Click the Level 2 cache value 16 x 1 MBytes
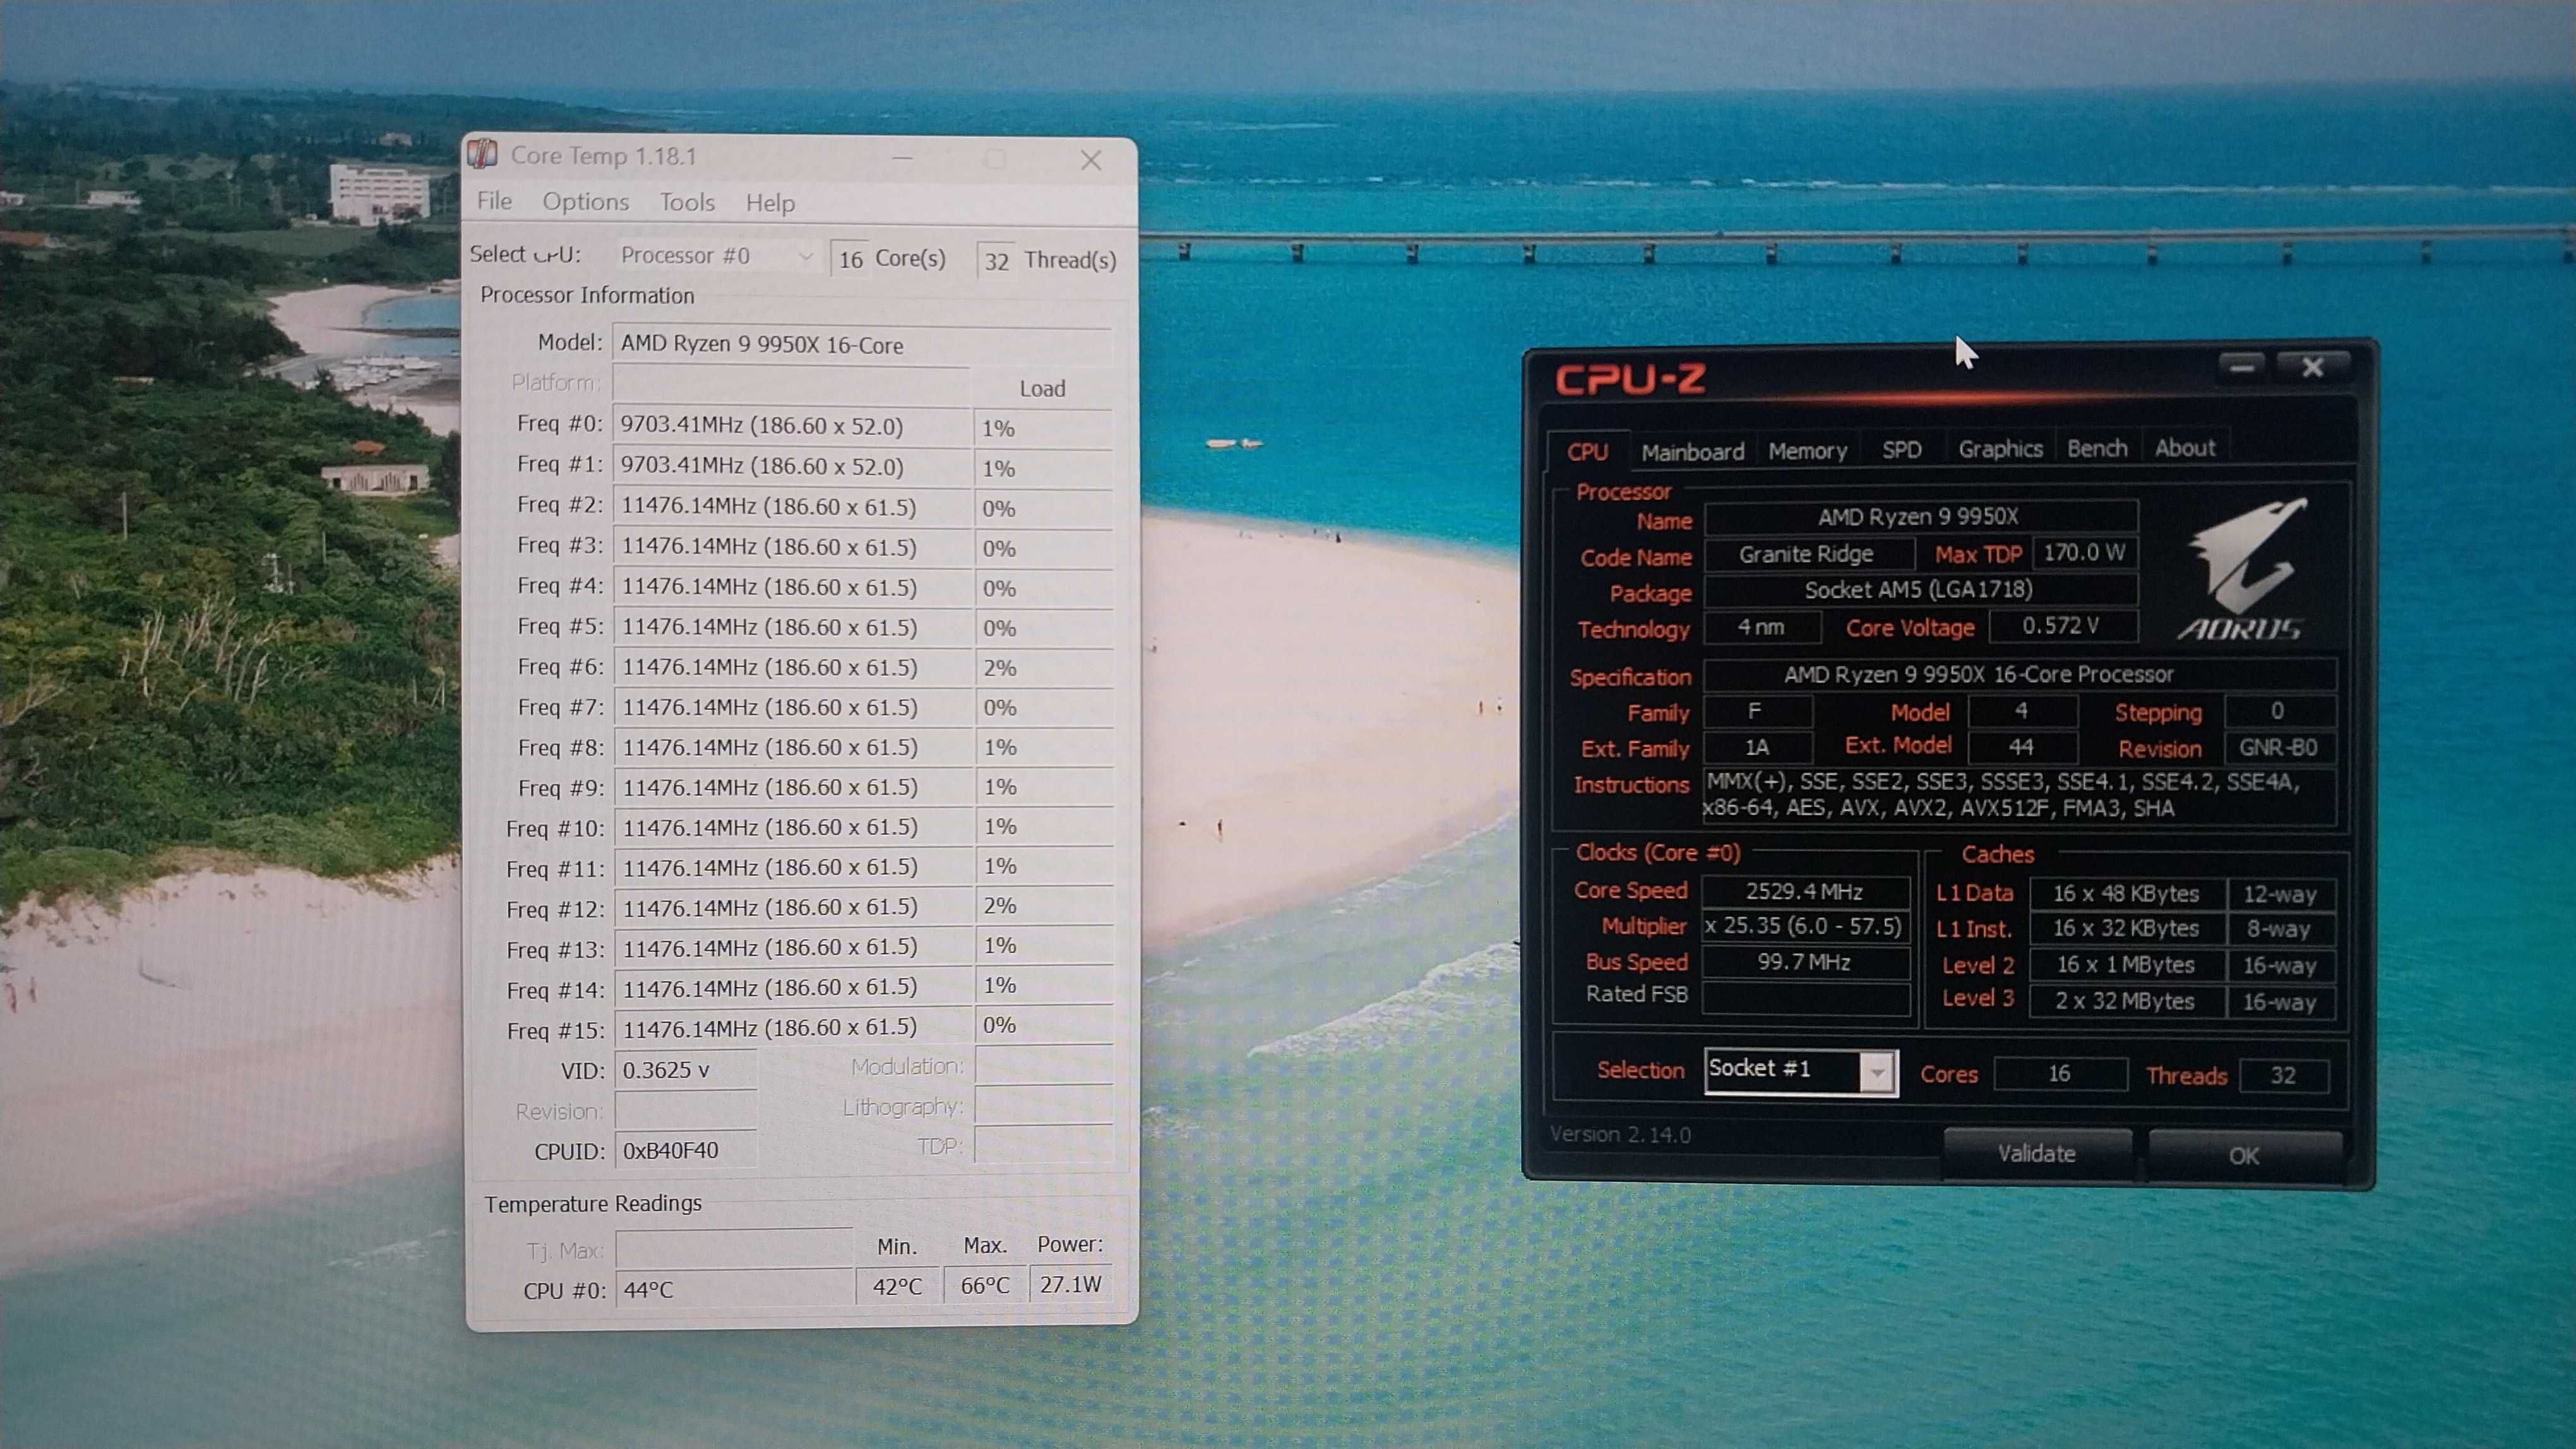Screen dimensions: 2576x1449 pyautogui.click(x=2127, y=966)
